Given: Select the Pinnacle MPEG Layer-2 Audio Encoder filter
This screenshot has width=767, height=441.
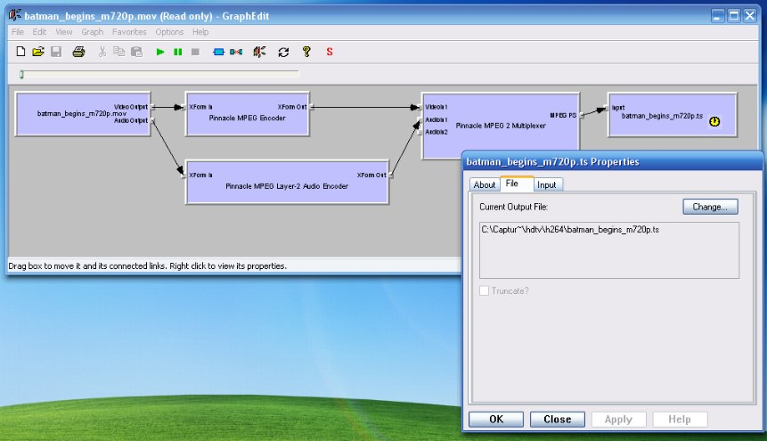Looking at the screenshot, I should pyautogui.click(x=287, y=182).
